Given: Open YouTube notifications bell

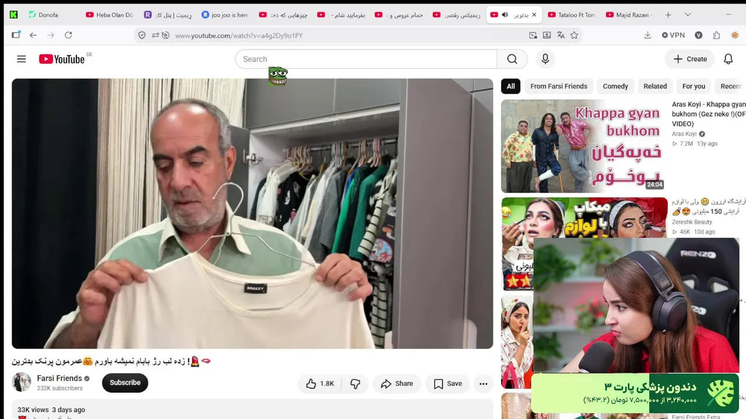Looking at the screenshot, I should (728, 59).
